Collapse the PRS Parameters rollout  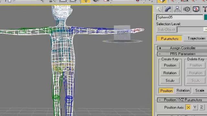click(182, 54)
